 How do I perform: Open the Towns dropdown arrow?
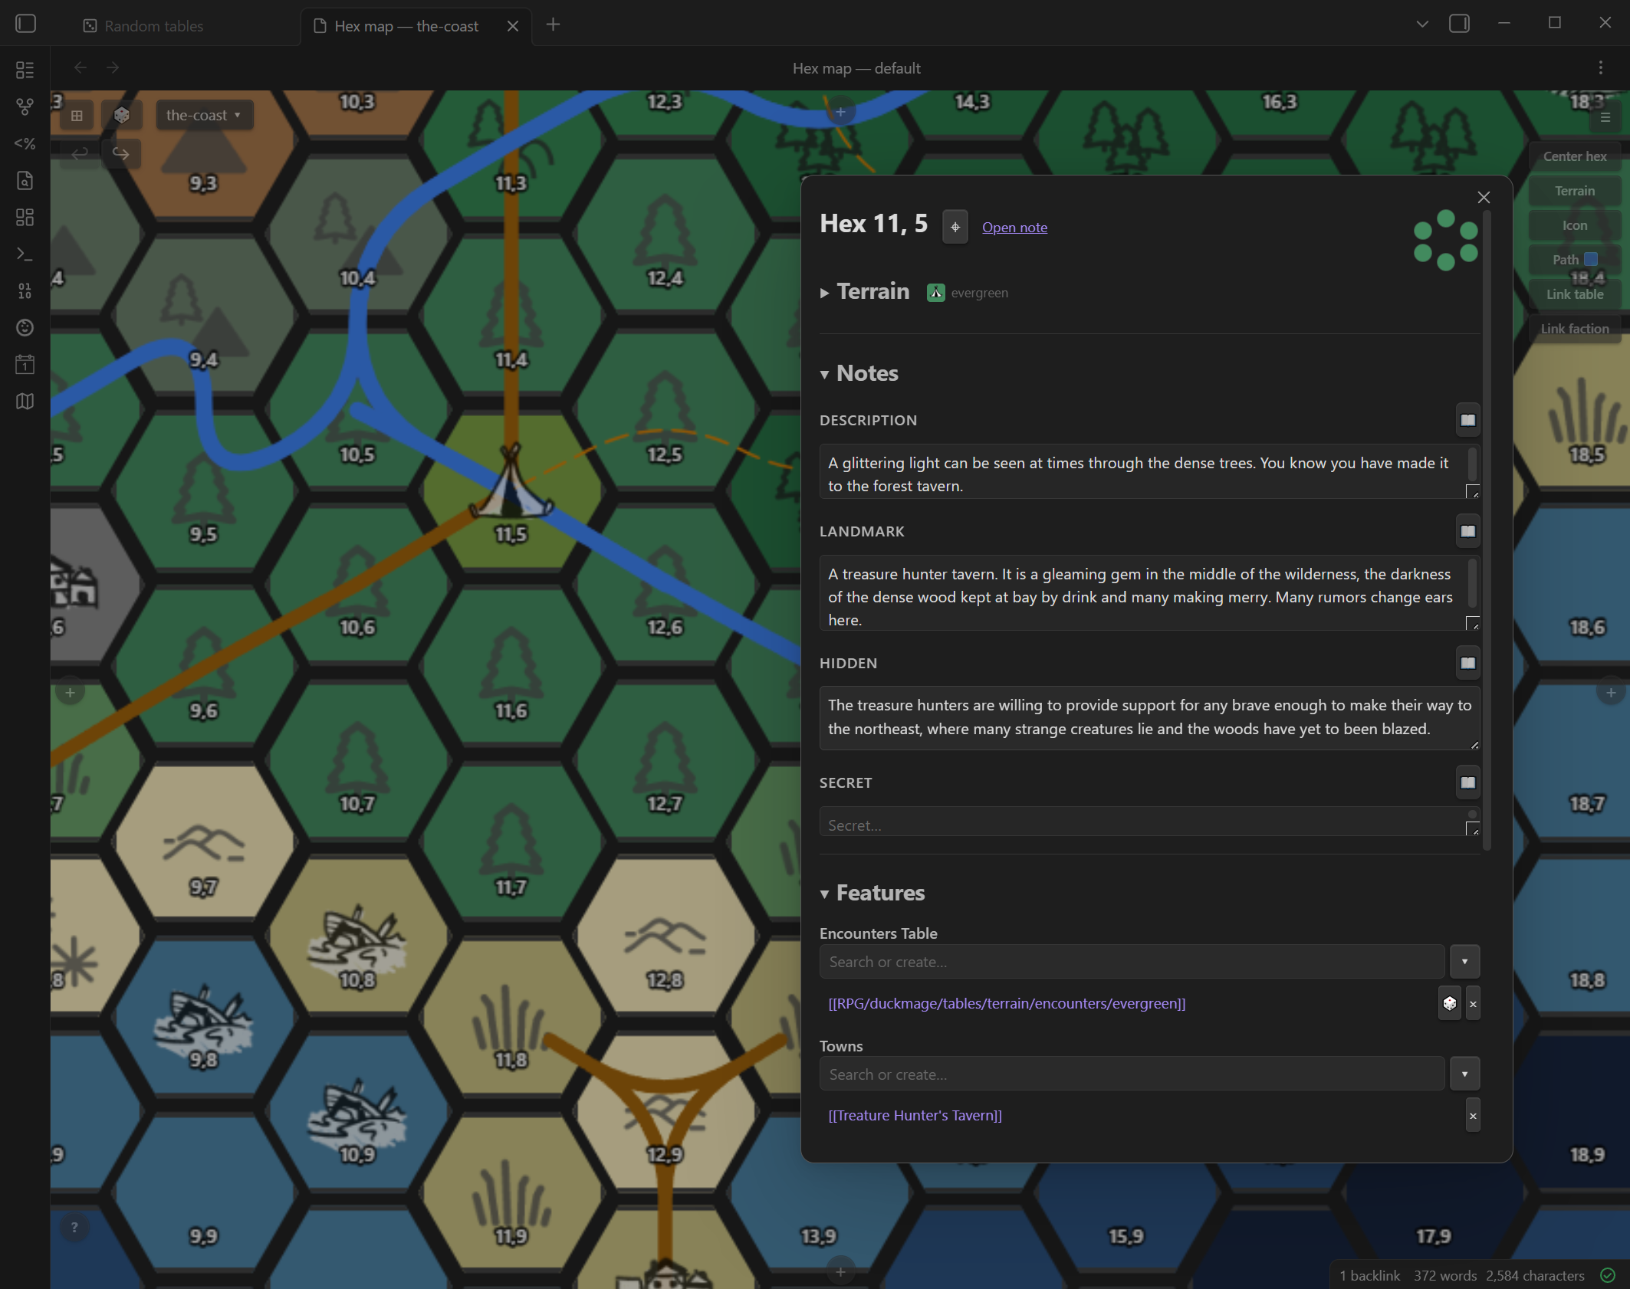(1464, 1074)
